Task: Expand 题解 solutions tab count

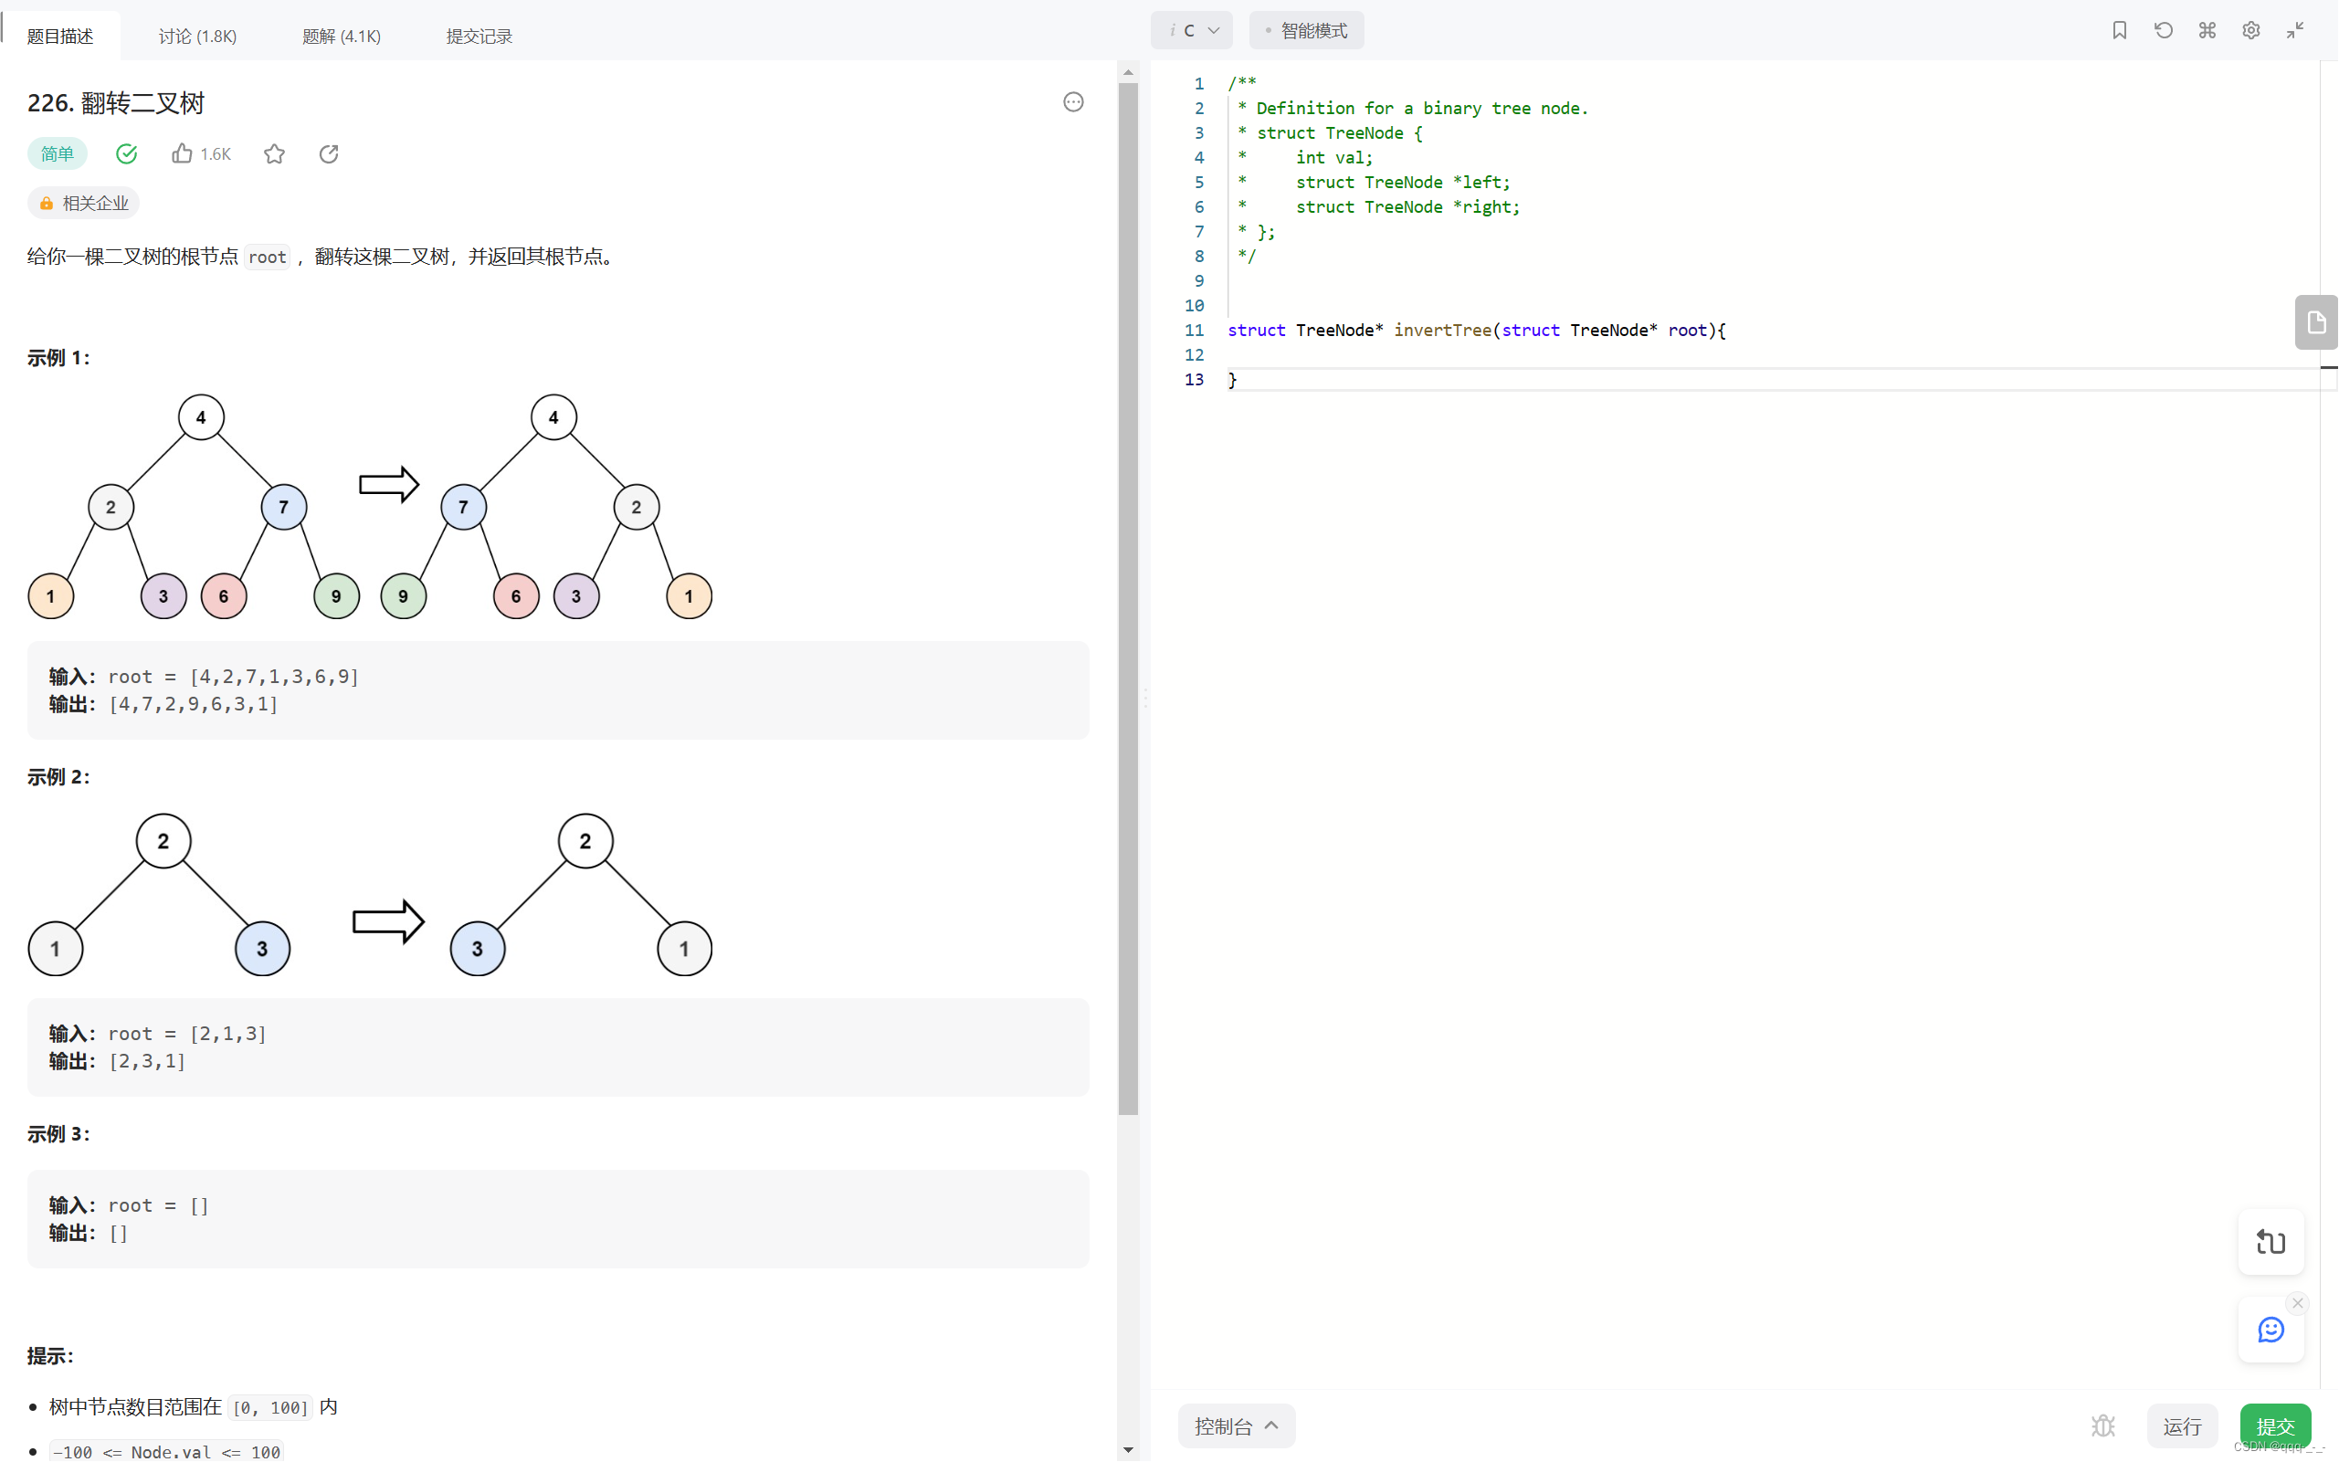Action: point(339,36)
